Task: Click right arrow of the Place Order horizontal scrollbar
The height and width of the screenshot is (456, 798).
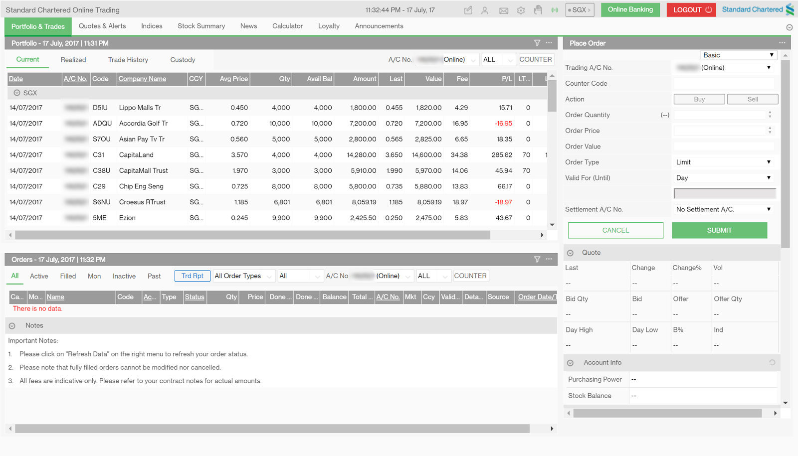Action: [x=775, y=413]
